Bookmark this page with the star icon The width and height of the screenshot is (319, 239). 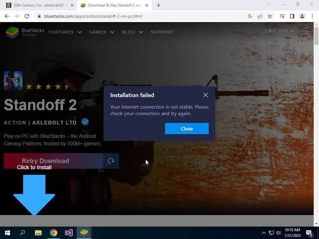tap(270, 16)
